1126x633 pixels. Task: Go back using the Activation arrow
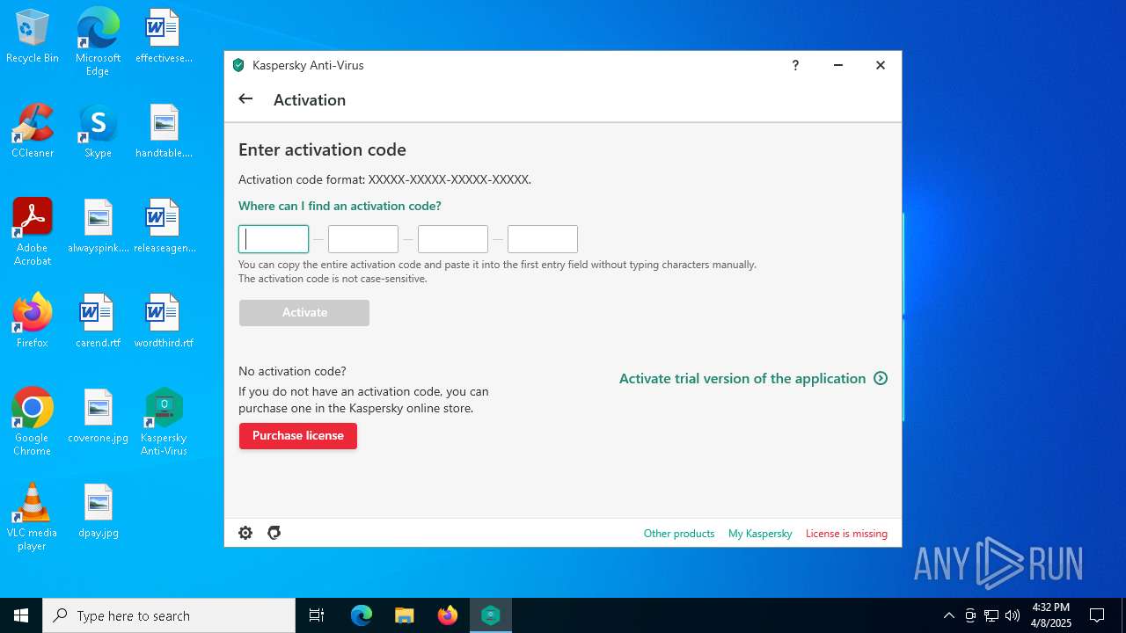click(x=245, y=99)
